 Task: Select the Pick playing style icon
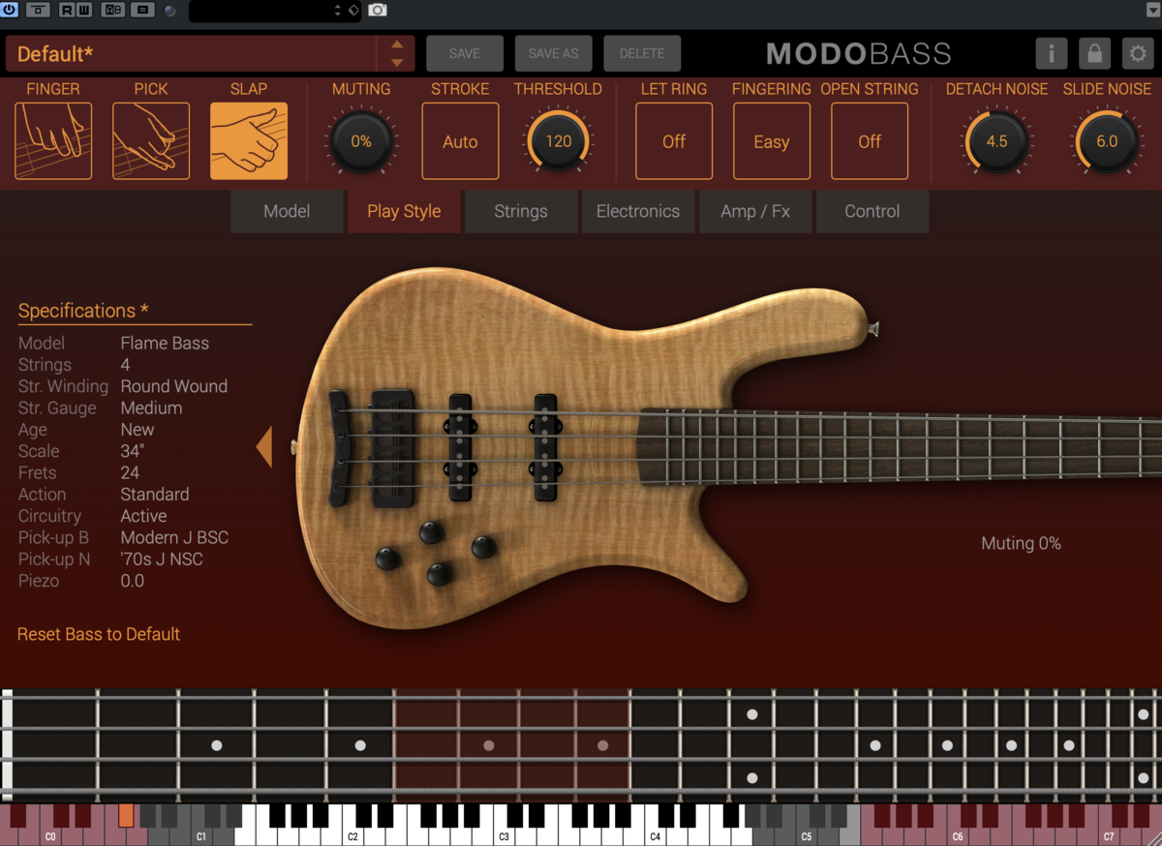point(151,141)
